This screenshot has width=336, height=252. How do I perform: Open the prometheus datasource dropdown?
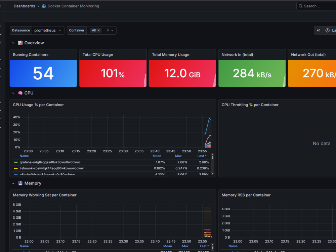(48, 31)
